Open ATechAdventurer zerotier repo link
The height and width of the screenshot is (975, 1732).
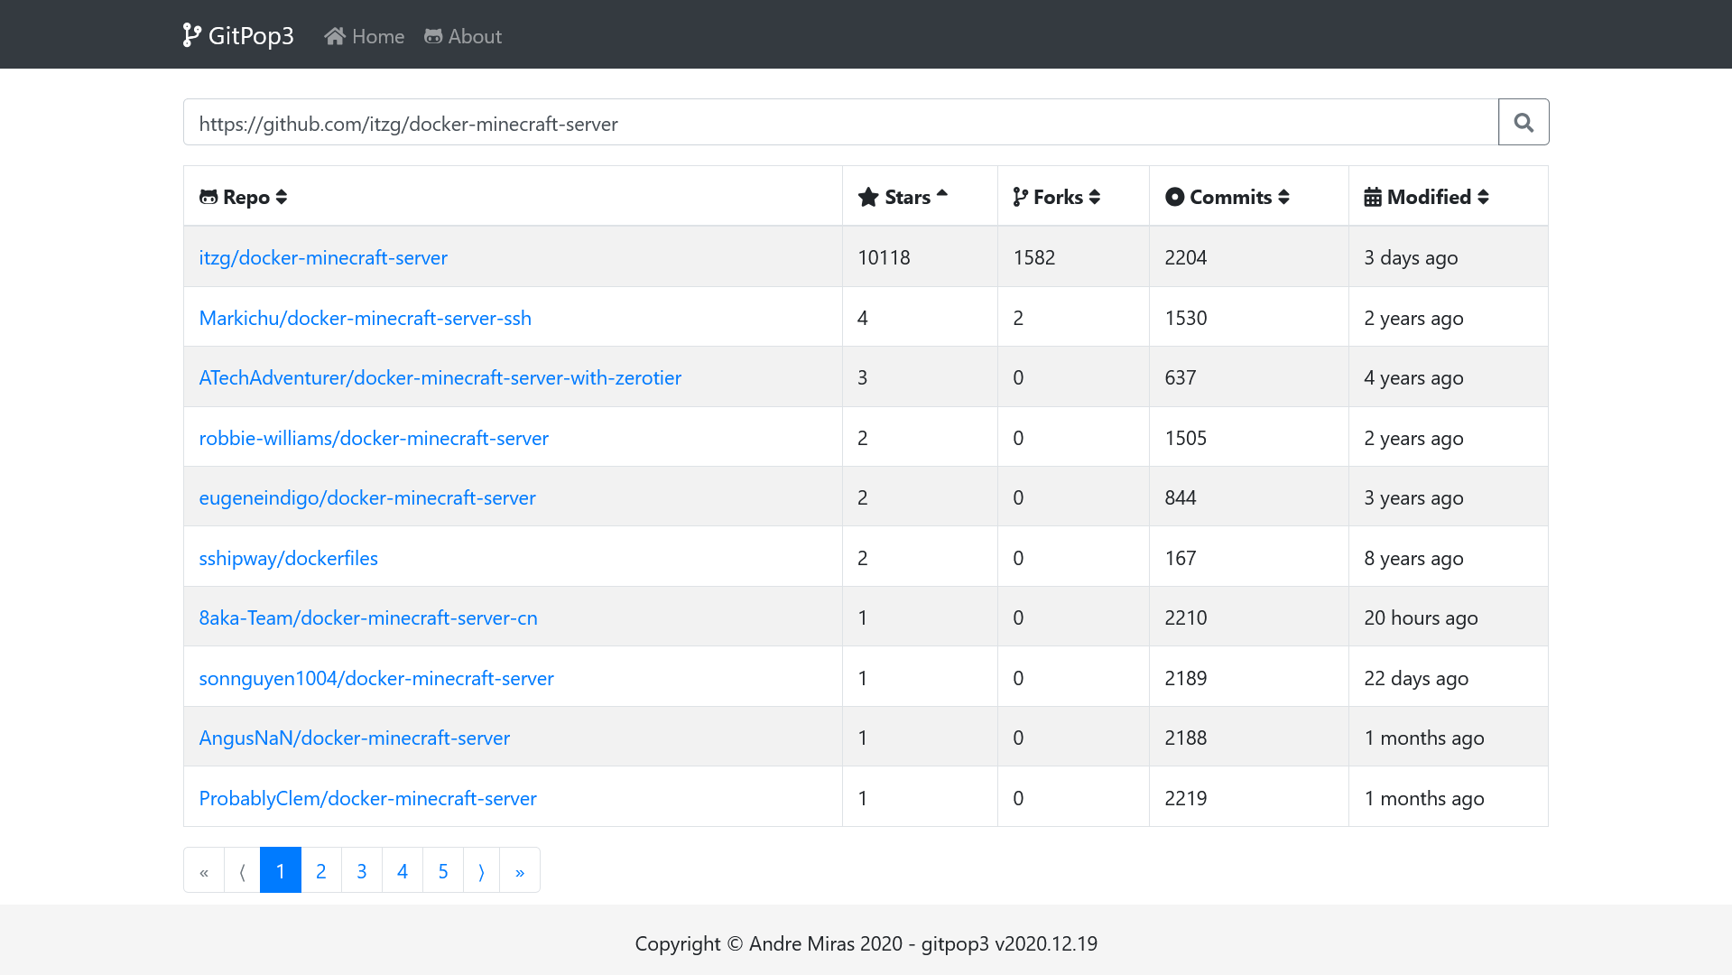pyautogui.click(x=440, y=377)
